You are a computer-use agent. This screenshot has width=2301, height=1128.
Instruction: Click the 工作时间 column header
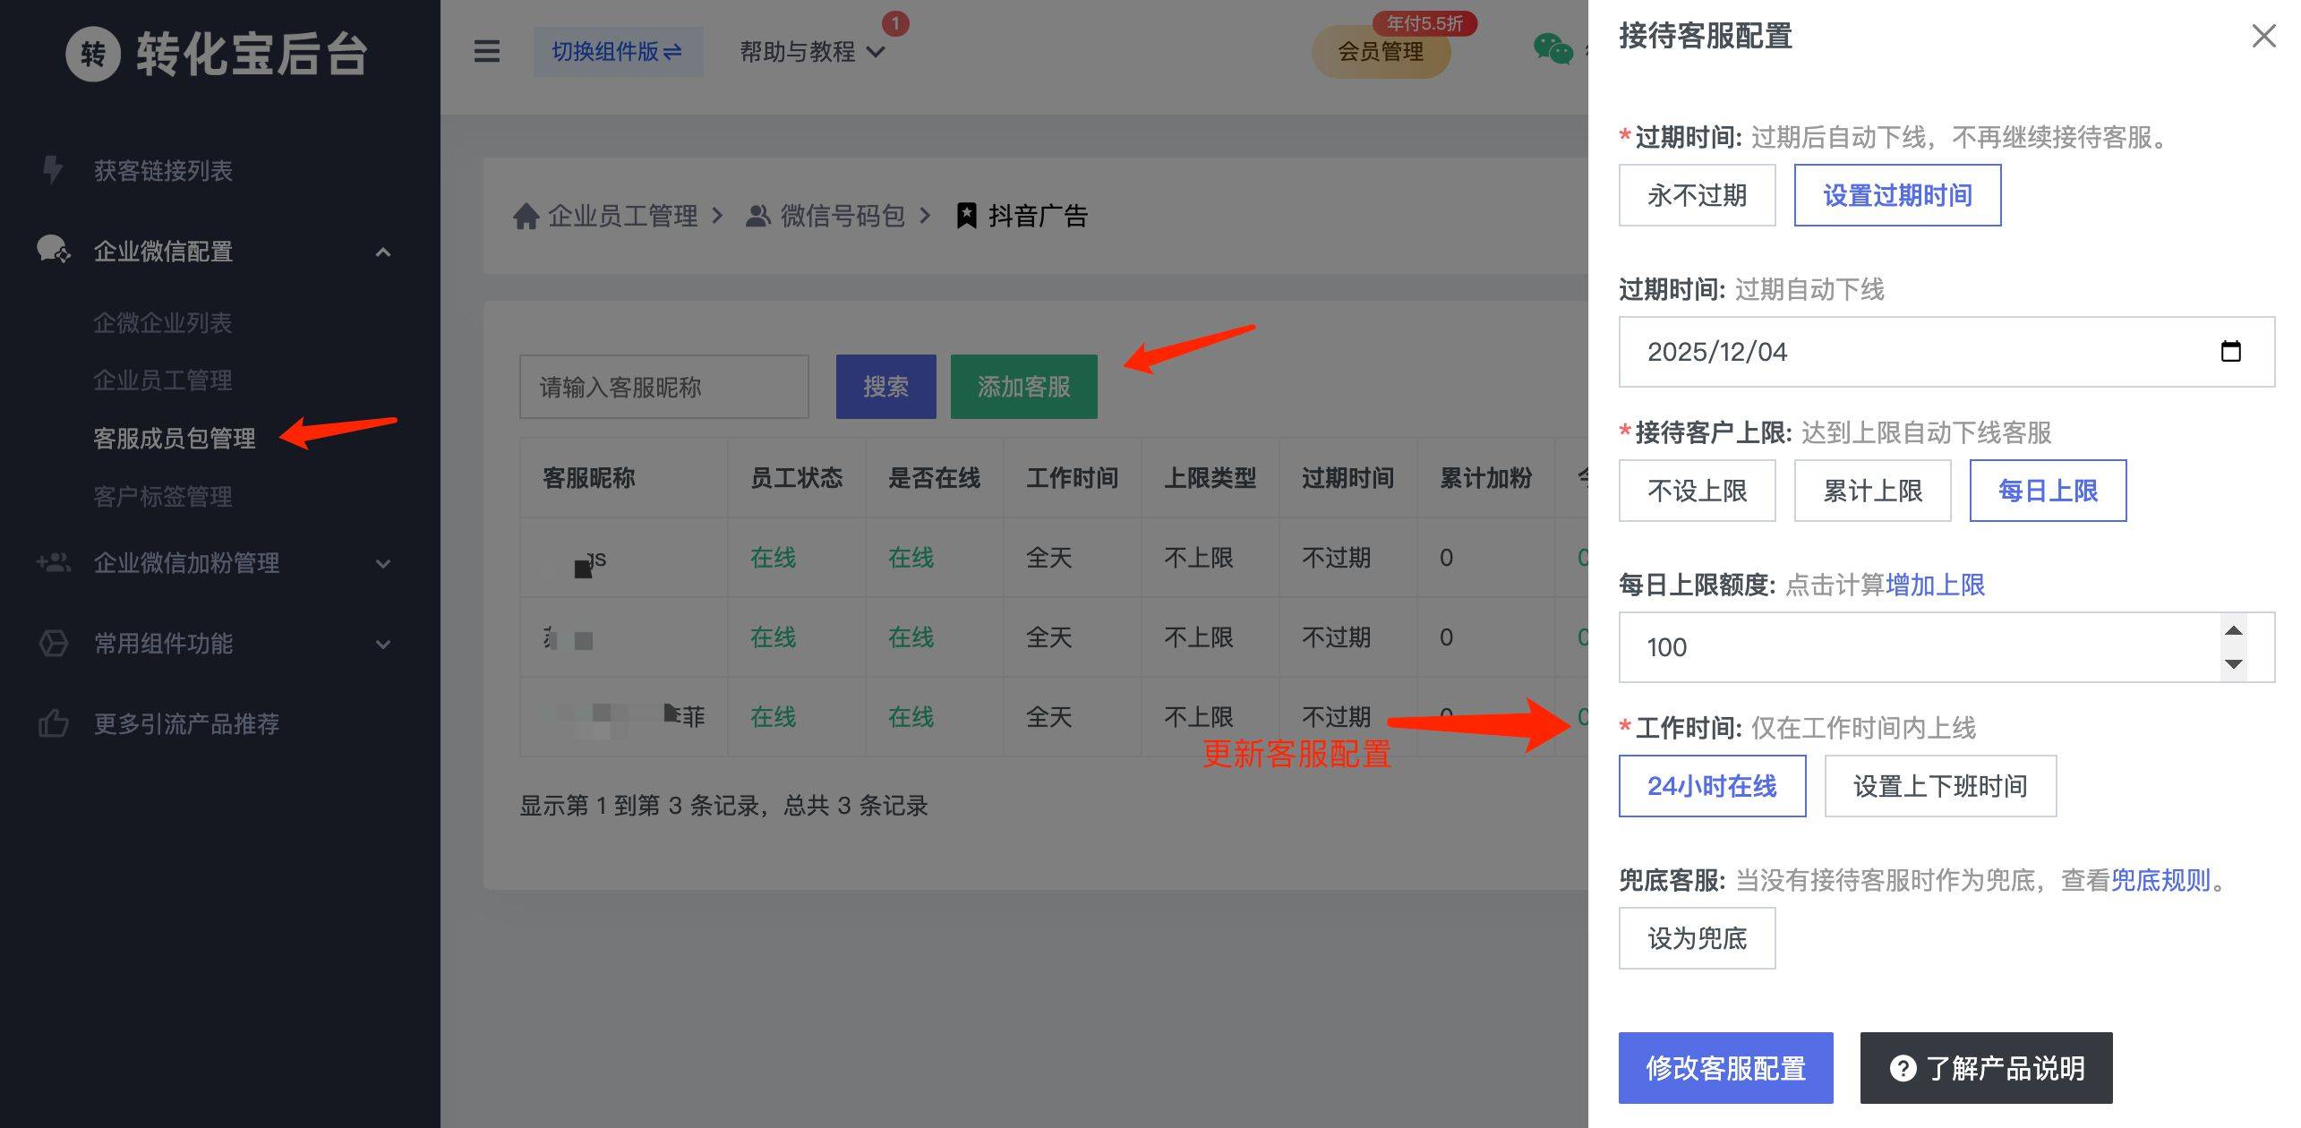pos(1072,478)
